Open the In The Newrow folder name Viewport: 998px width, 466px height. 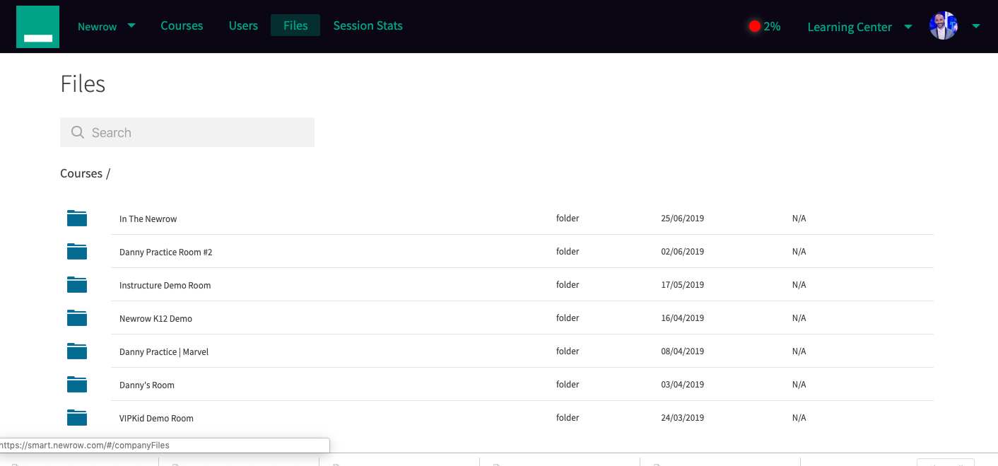point(148,219)
